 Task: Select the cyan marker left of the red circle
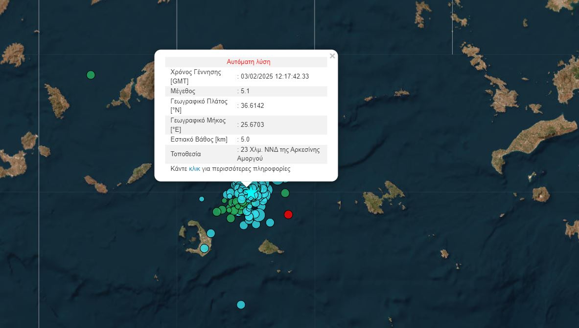(x=270, y=223)
